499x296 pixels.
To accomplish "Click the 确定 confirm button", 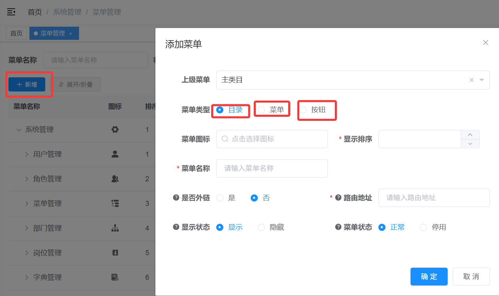I will click(429, 276).
